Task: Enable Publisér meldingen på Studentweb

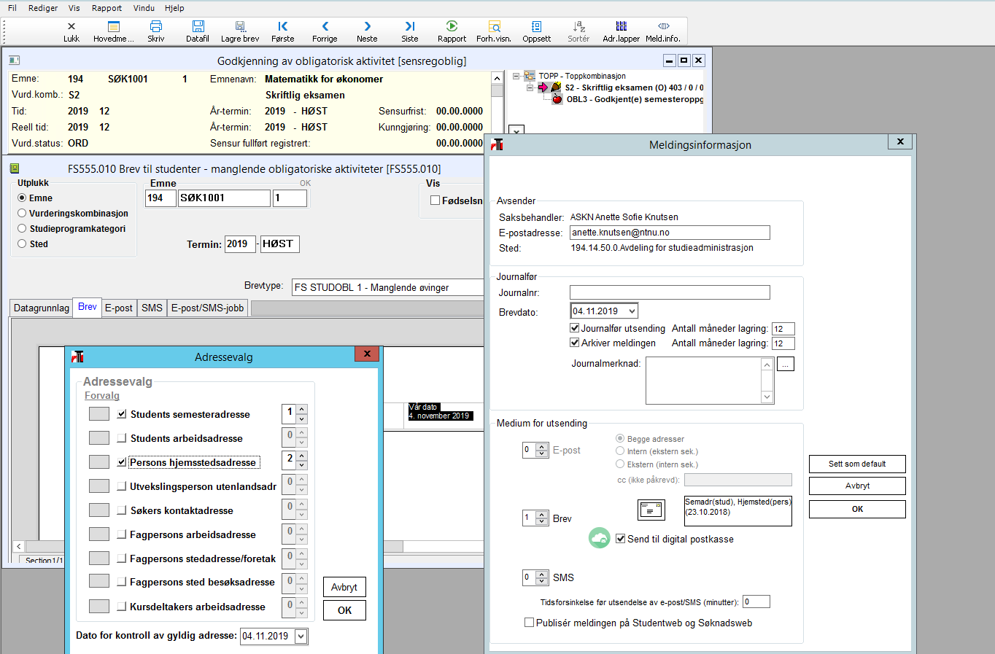Action: click(x=530, y=623)
